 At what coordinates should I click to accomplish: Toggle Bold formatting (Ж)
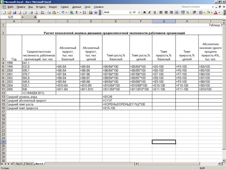click(144, 12)
